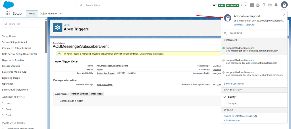Click the 'Managed code is hidden' text
This screenshot has width=291, height=129.
[71, 101]
